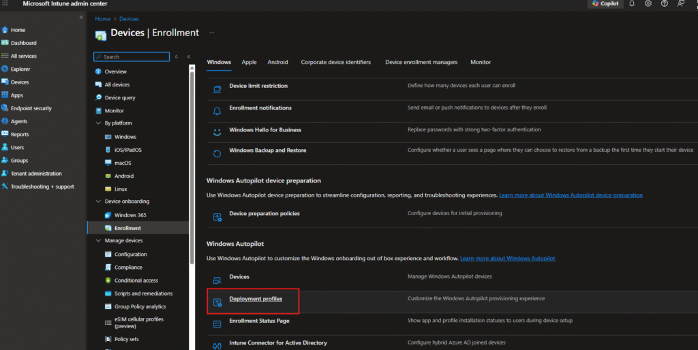Click the Search input field
Viewport: 698px width, 350px height.
(x=135, y=57)
